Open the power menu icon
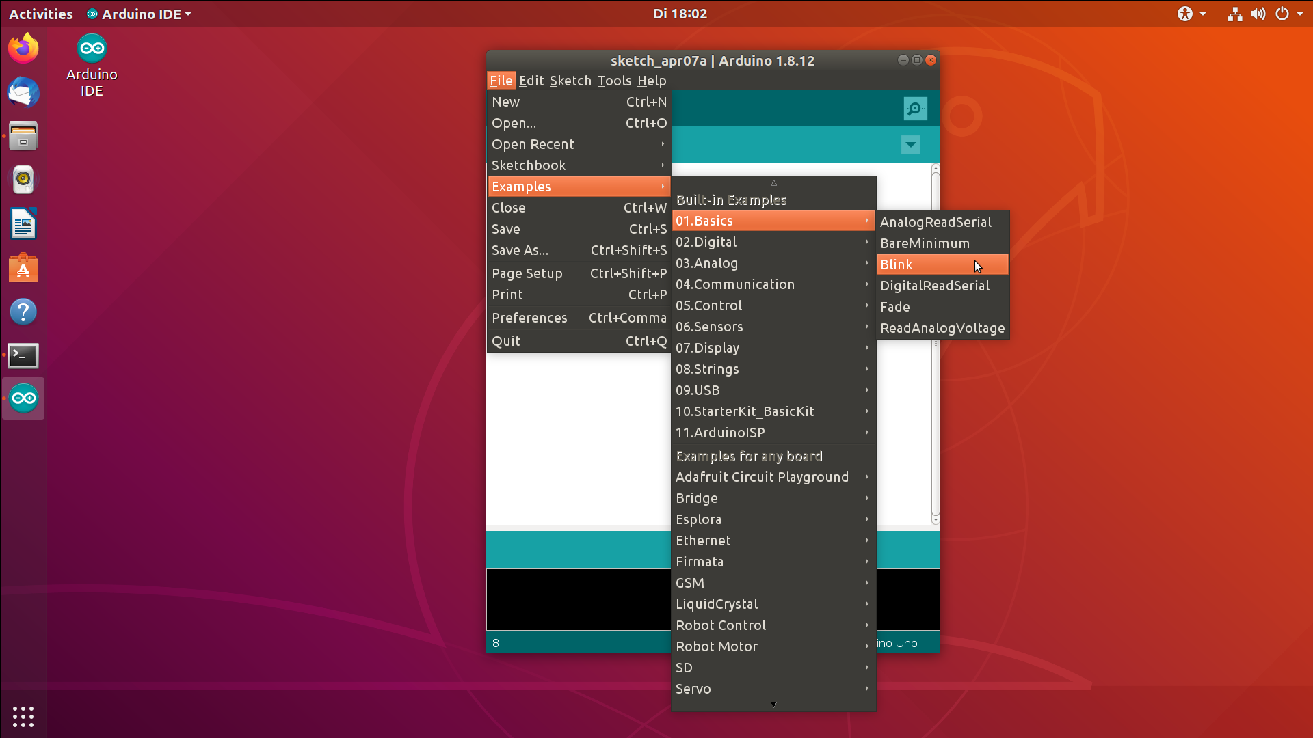 (x=1282, y=14)
